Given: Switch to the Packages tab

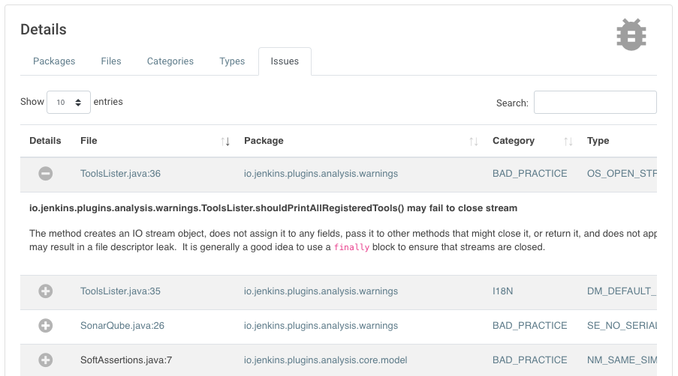Looking at the screenshot, I should [54, 61].
